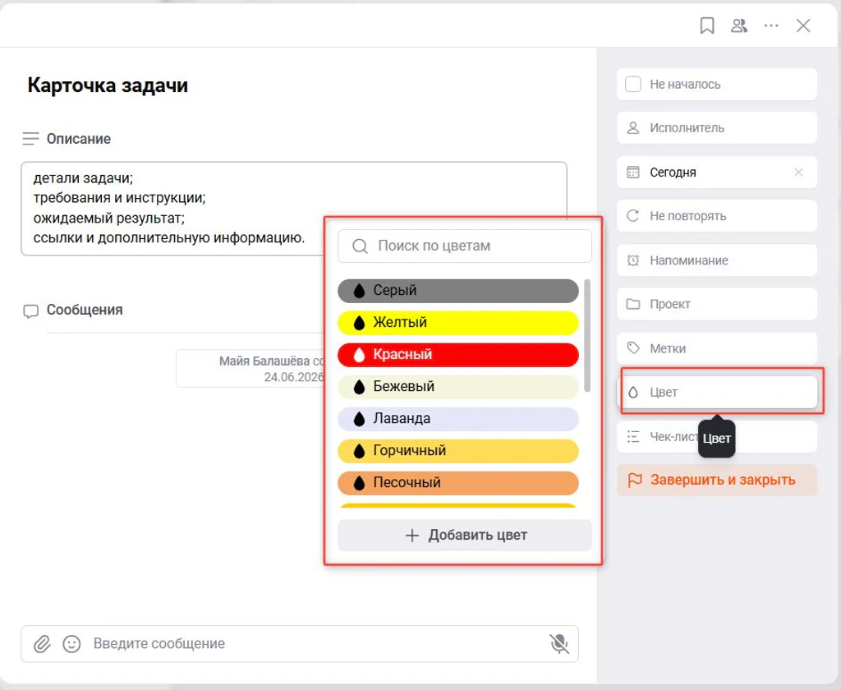Click the repeat arrow icon of Не повторять
This screenshot has height=690, width=841.
click(633, 216)
